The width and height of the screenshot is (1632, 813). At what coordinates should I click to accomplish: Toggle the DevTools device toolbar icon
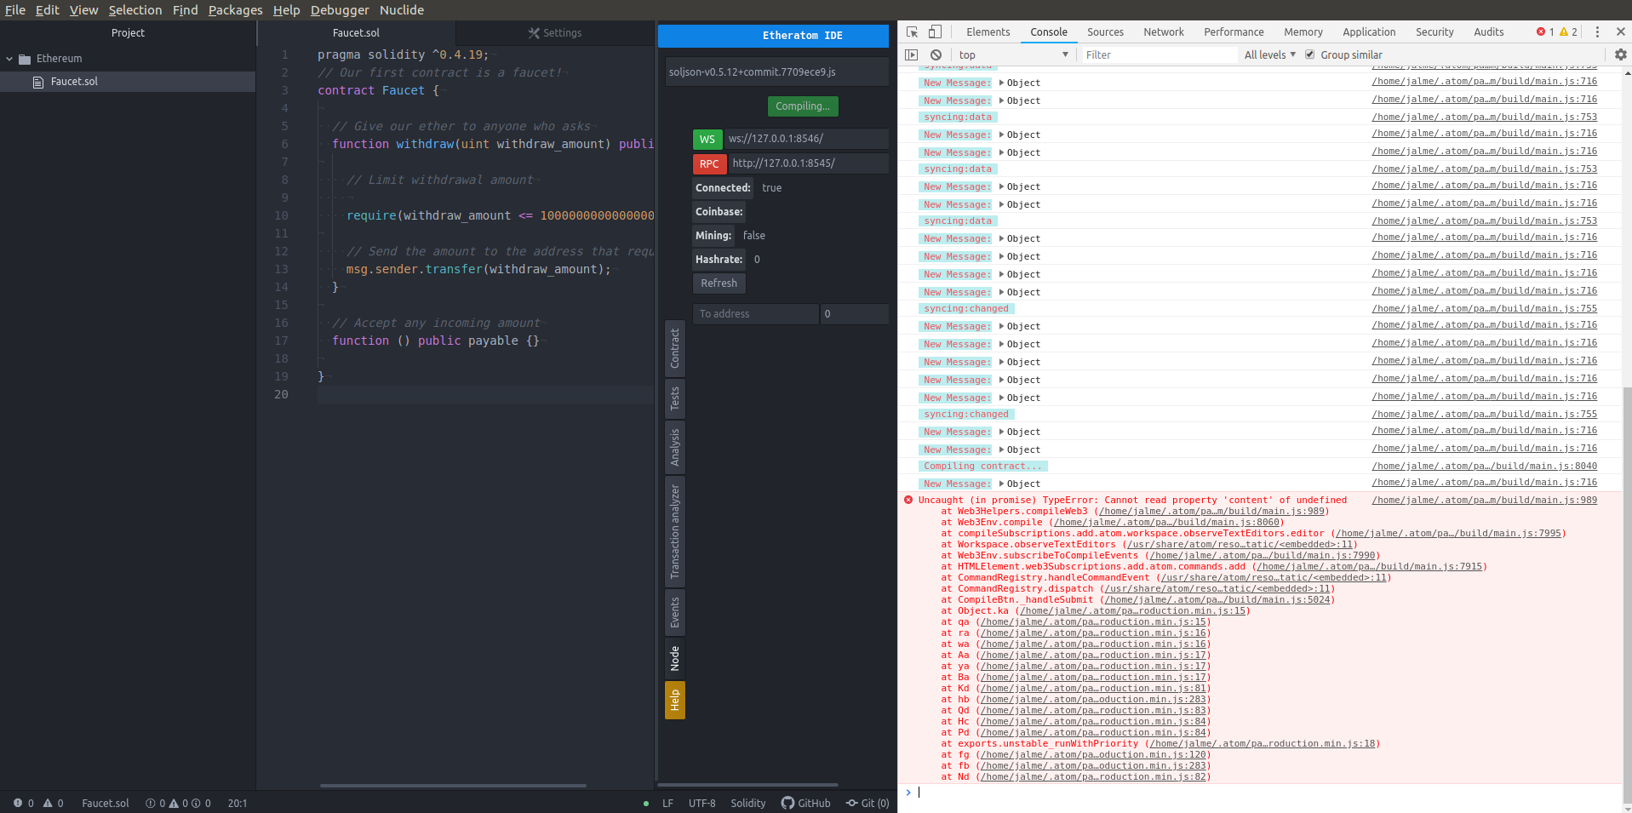coord(935,32)
